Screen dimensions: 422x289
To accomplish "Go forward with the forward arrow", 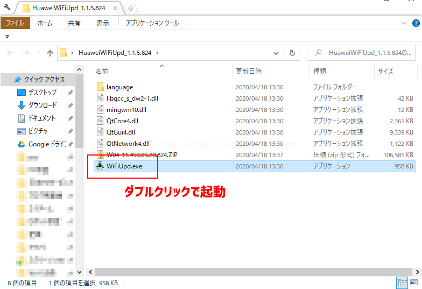I will point(26,53).
